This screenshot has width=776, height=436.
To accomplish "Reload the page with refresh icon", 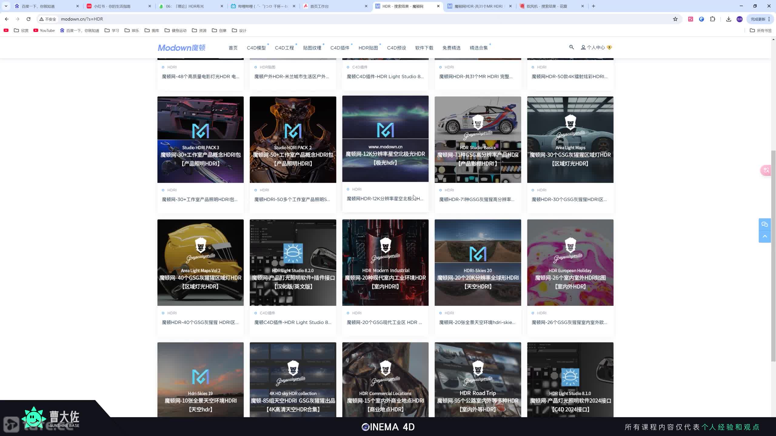I will coord(28,19).
